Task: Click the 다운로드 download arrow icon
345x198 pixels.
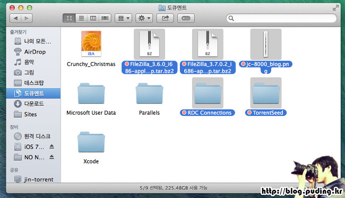Action: tap(18, 104)
